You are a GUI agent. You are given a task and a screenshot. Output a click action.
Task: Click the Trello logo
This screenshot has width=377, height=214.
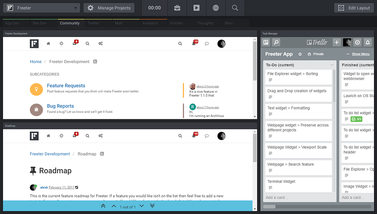317,42
